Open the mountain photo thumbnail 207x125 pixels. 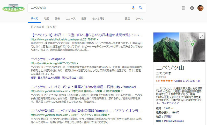pyautogui.click(x=166, y=47)
